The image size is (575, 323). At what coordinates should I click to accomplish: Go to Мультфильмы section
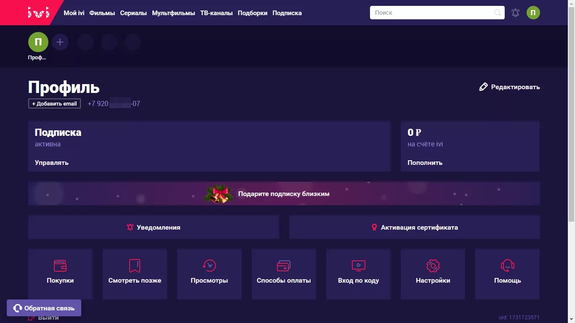coord(173,13)
